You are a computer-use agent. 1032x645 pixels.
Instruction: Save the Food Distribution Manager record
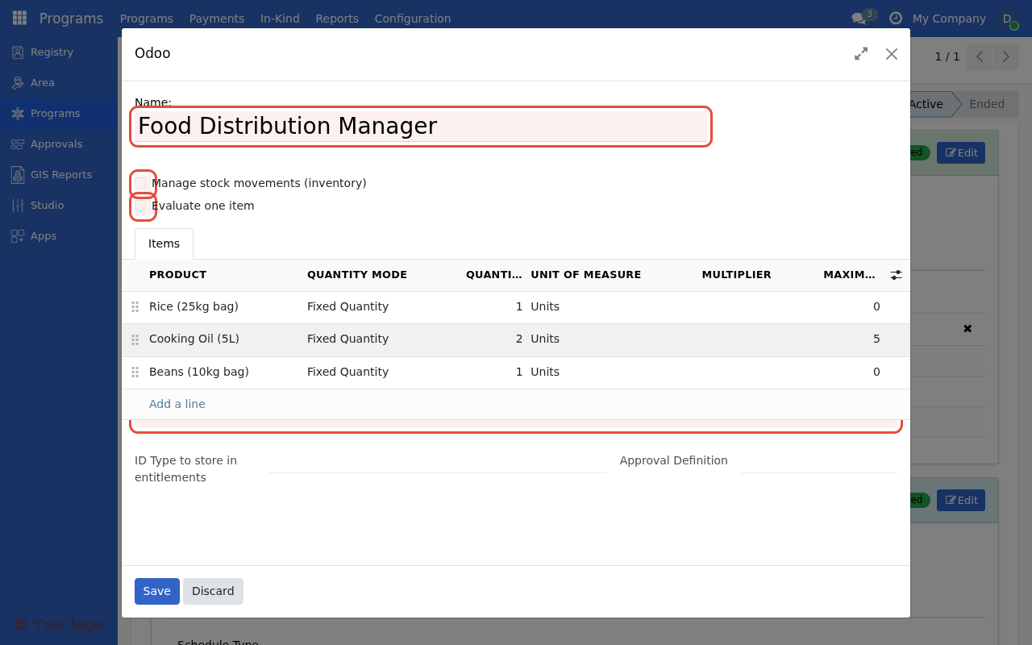(156, 591)
